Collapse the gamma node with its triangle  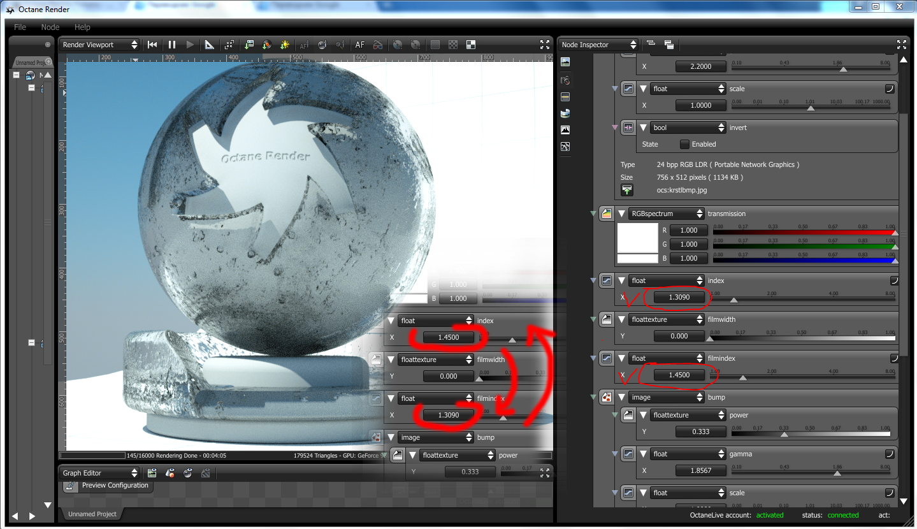644,454
